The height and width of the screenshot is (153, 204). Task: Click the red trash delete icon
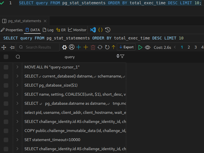[93, 47]
